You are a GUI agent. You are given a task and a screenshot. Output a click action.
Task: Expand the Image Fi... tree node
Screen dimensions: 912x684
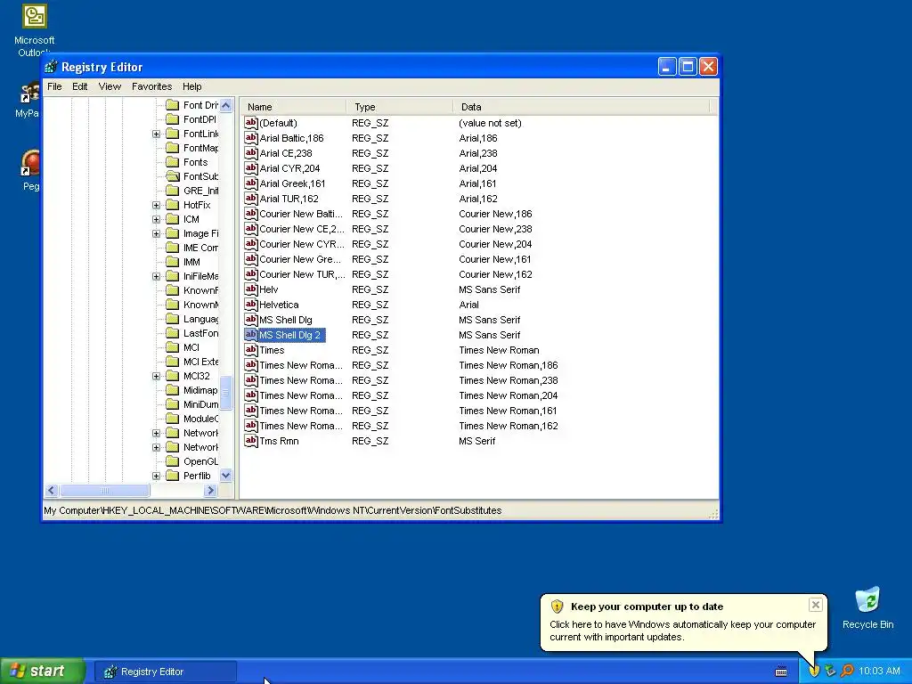click(x=156, y=234)
